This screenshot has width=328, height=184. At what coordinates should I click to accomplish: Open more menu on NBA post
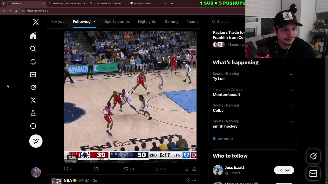coord(194,180)
